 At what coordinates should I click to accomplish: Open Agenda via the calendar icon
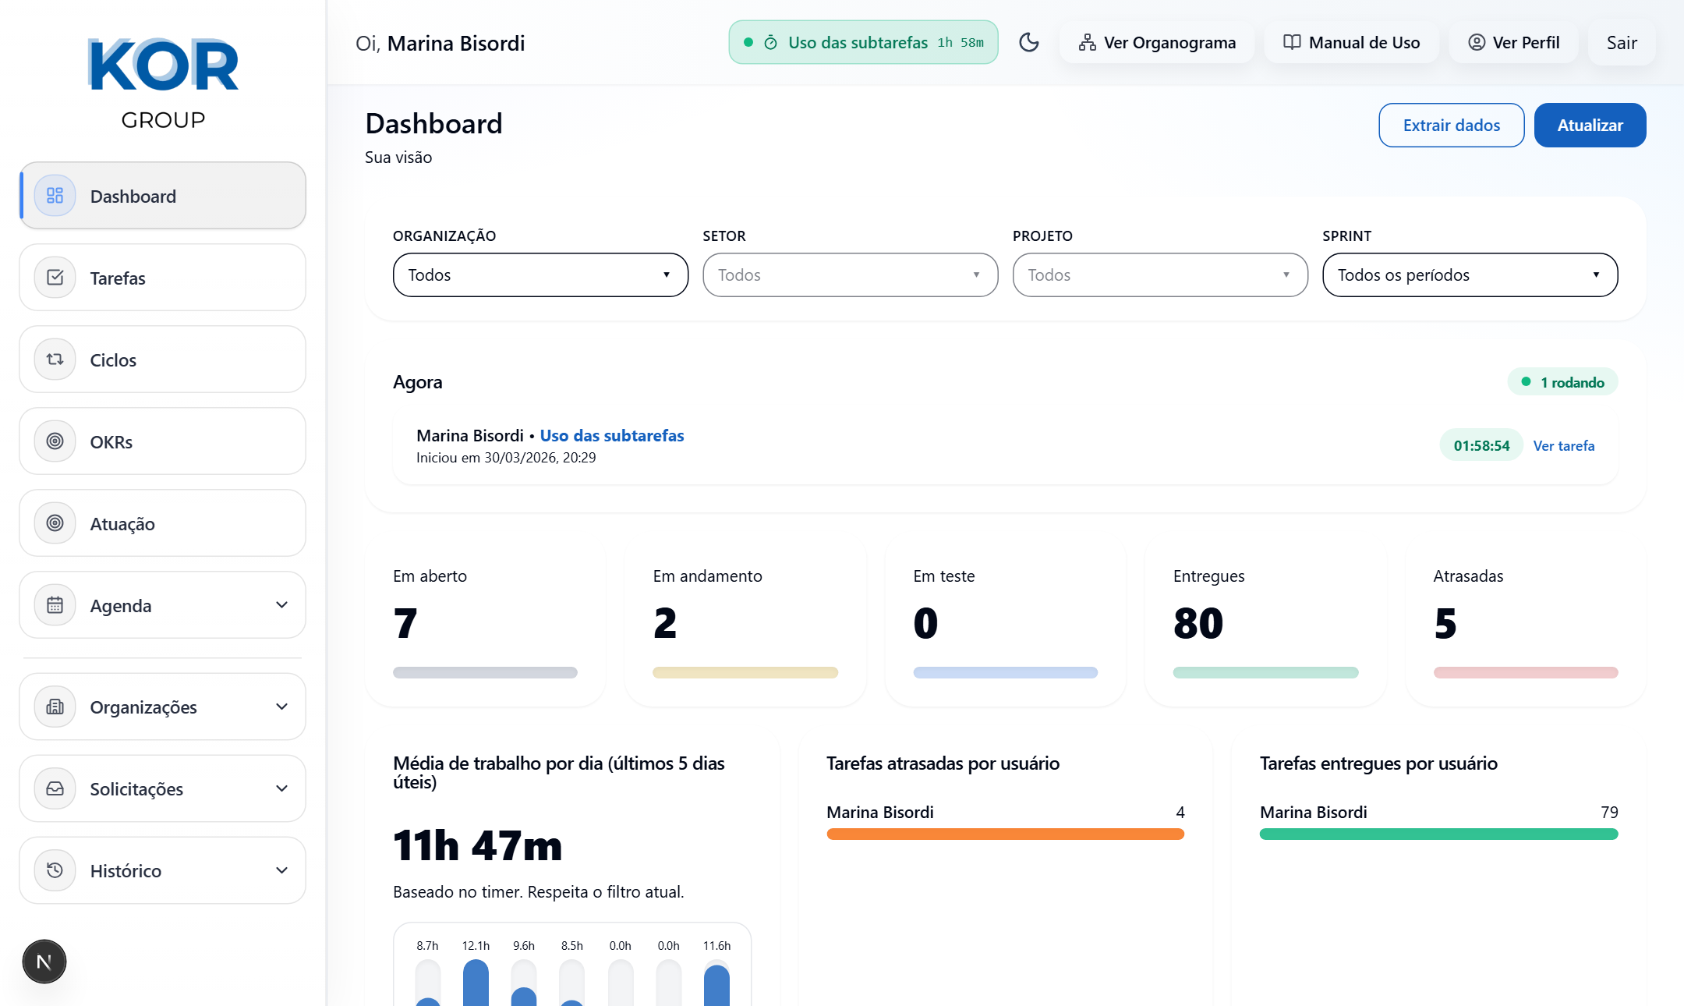pyautogui.click(x=55, y=605)
